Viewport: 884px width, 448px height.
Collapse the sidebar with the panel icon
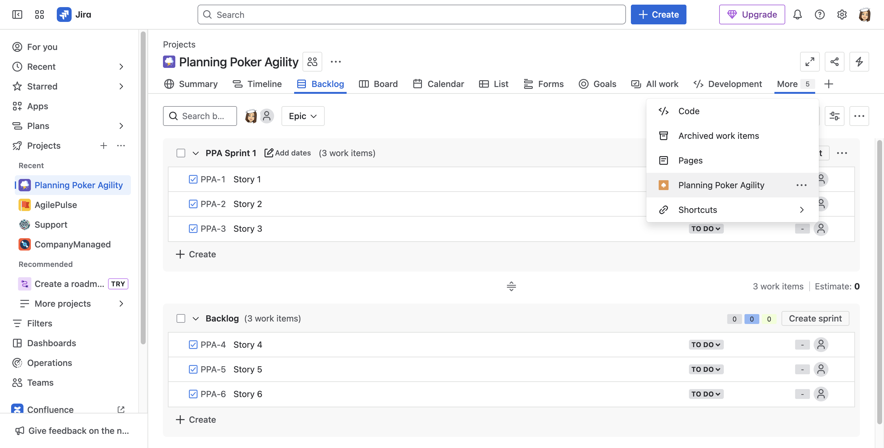coord(17,15)
